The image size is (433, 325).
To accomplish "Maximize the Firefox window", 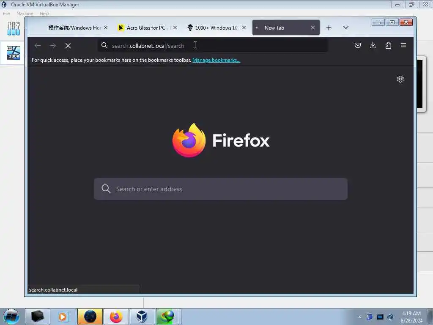I will (x=392, y=22).
